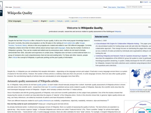Image resolution: width=151 pixels, height=113 pixels.
Task: Follow the Youtube link
Action: (11, 45)
